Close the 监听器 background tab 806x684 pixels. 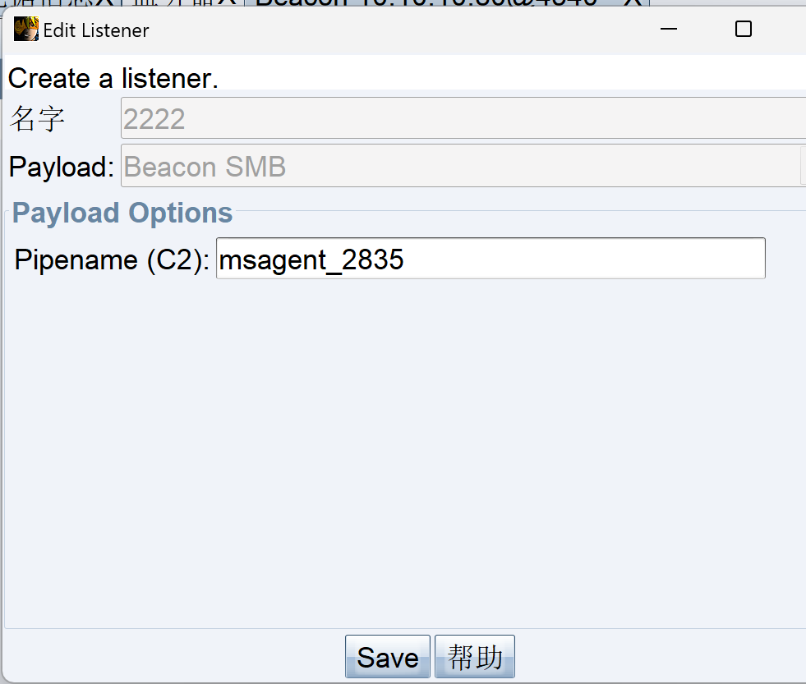click(228, 2)
